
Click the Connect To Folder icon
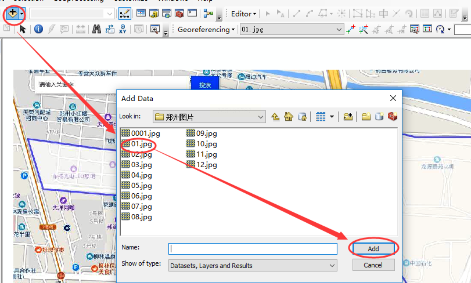click(x=348, y=117)
